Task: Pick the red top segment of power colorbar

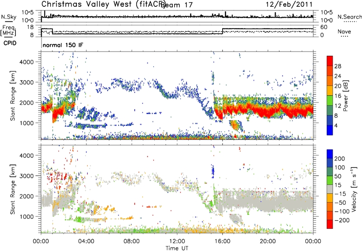Action: pos(330,61)
